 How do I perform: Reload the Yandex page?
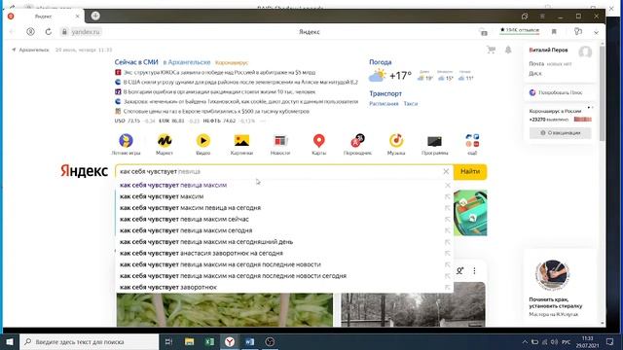pos(48,32)
